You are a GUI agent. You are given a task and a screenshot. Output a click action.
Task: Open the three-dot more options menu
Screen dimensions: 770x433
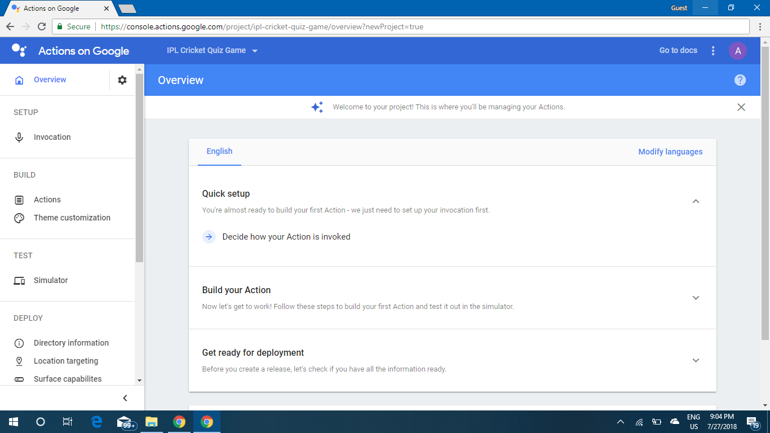(x=713, y=51)
